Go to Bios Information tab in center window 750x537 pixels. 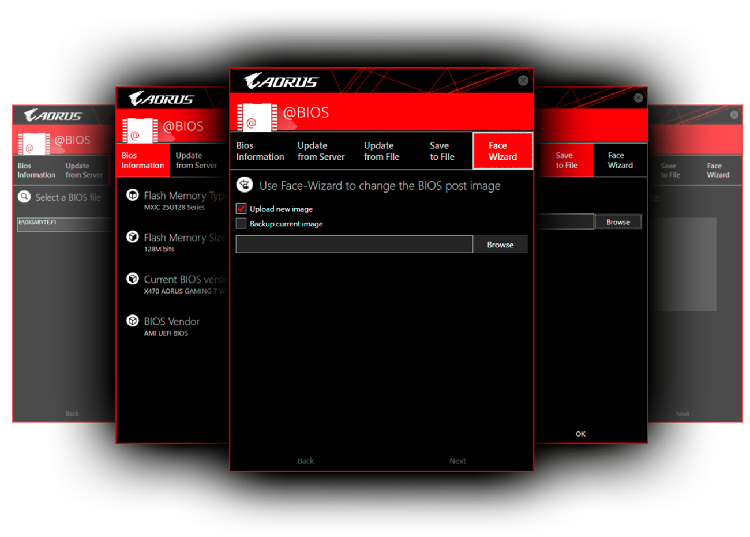(260, 151)
